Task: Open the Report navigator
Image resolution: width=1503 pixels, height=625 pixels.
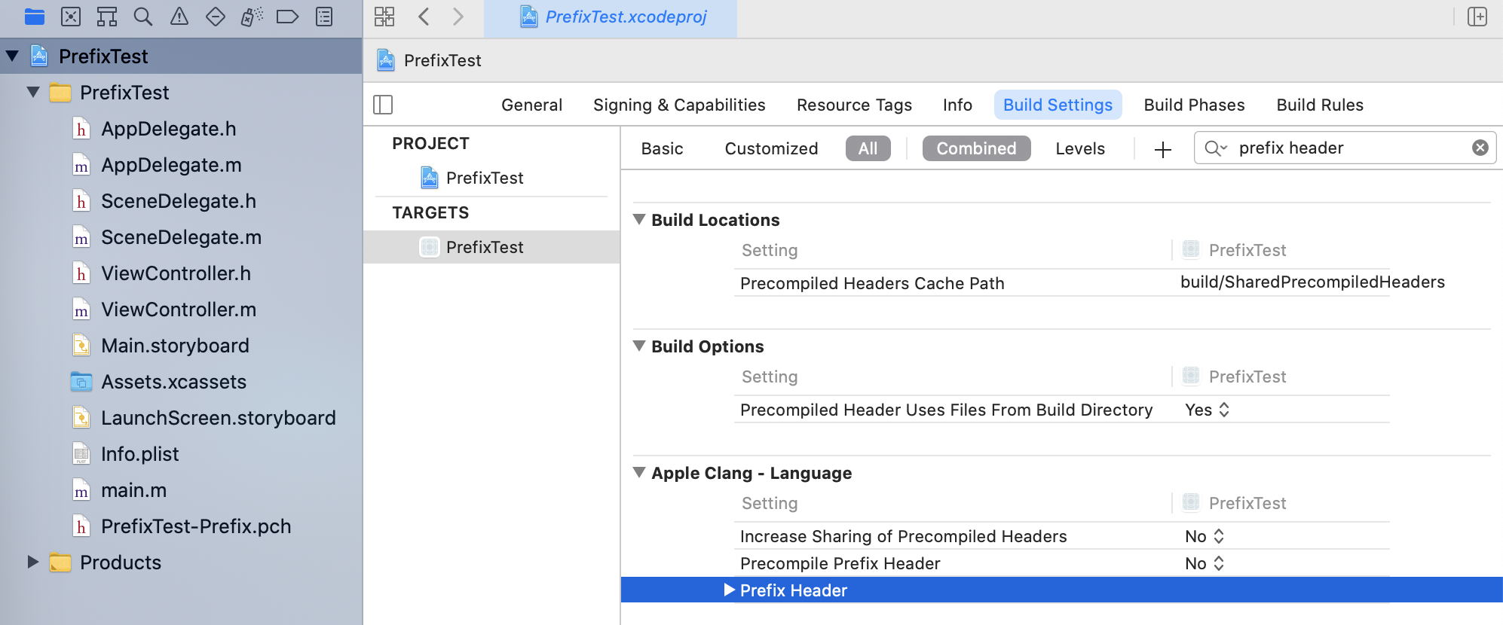Action: pos(324,17)
